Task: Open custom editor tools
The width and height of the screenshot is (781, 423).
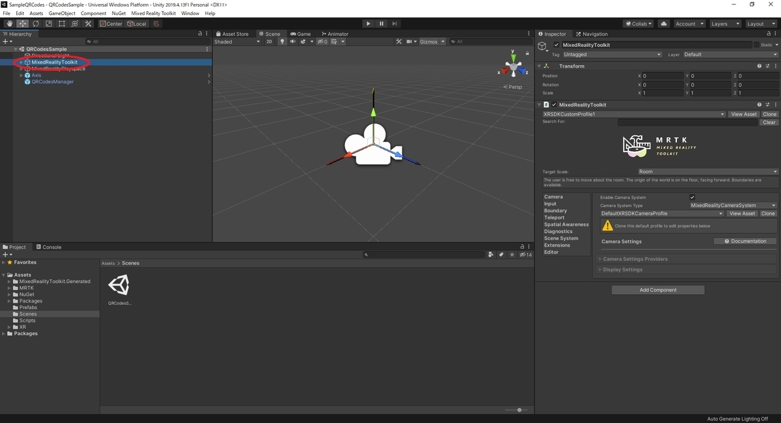Action: [88, 23]
